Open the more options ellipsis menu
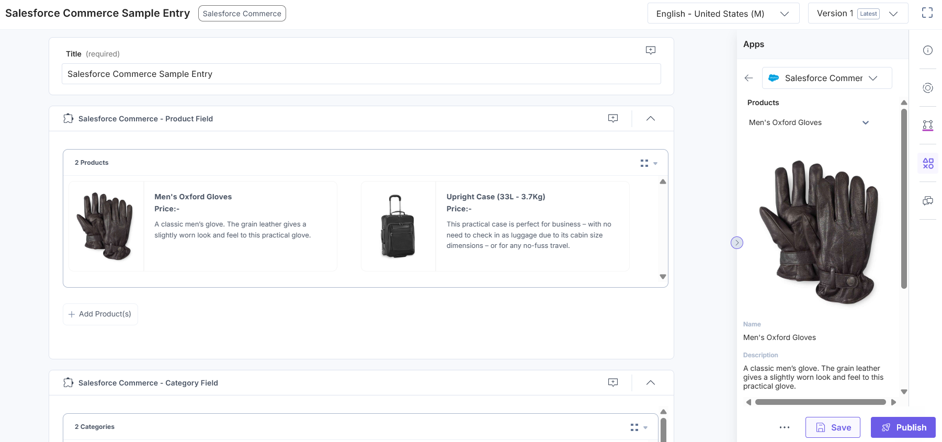This screenshot has width=942, height=442. pos(784,427)
